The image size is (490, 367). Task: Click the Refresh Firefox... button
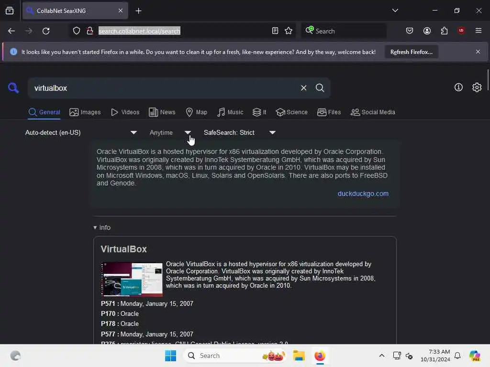tap(411, 52)
